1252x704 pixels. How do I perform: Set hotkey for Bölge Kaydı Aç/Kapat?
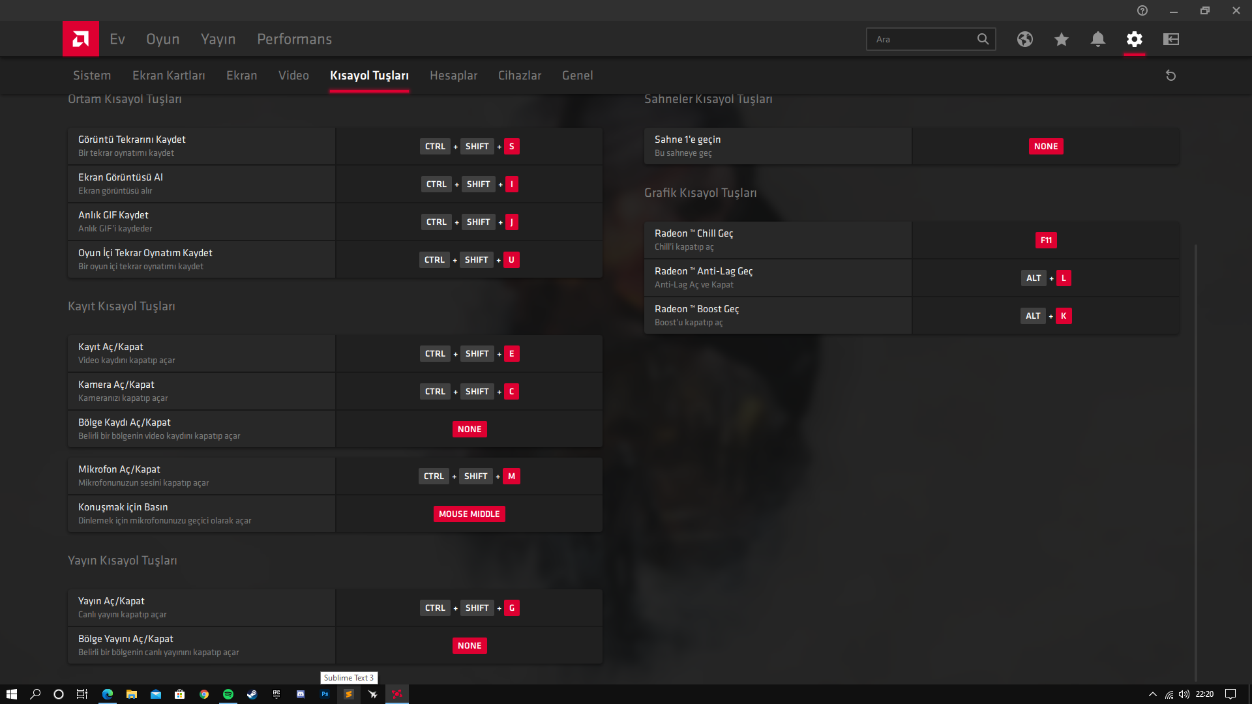(x=469, y=430)
